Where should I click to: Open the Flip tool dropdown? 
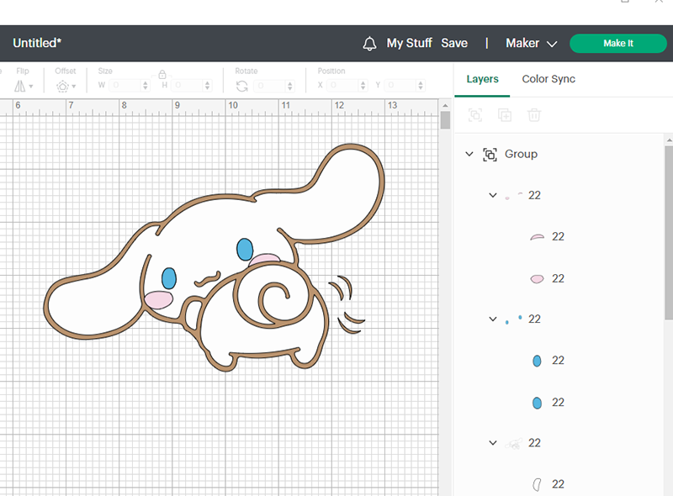[24, 86]
